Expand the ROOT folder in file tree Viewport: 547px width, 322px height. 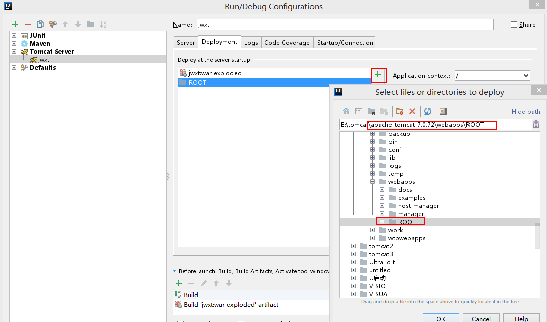point(382,222)
